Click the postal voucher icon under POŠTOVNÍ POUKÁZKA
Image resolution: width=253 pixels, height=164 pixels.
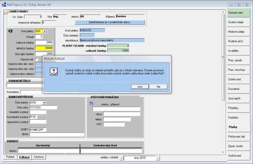pyautogui.click(x=92, y=104)
